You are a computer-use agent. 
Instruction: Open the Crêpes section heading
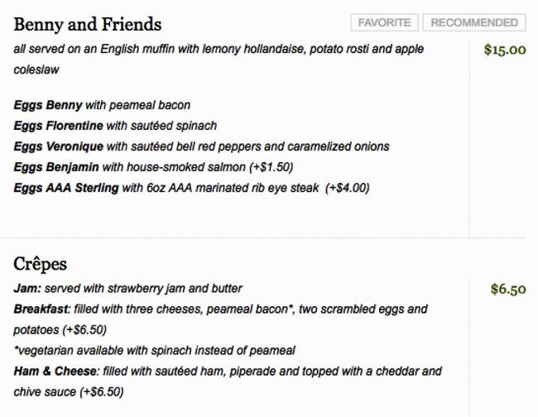41,264
